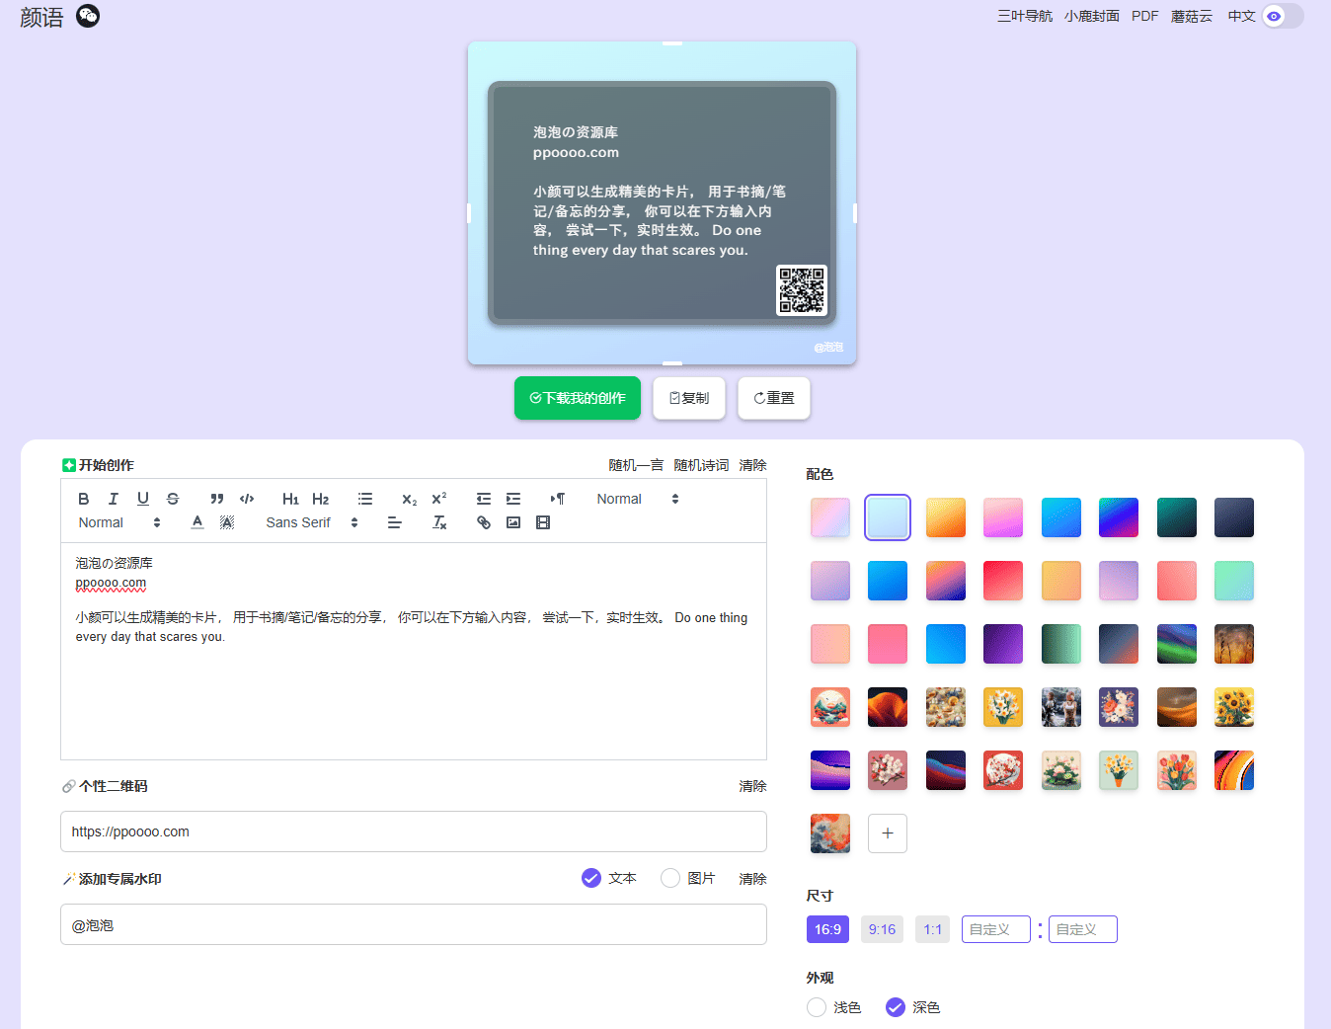The image size is (1331, 1029).
Task: Switch text direction to right-to-left
Action: pyautogui.click(x=558, y=499)
